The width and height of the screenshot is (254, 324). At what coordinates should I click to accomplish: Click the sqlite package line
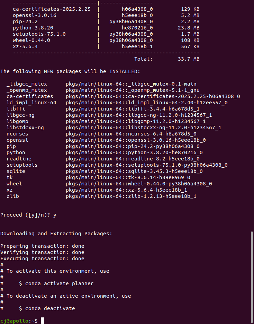(x=105, y=171)
